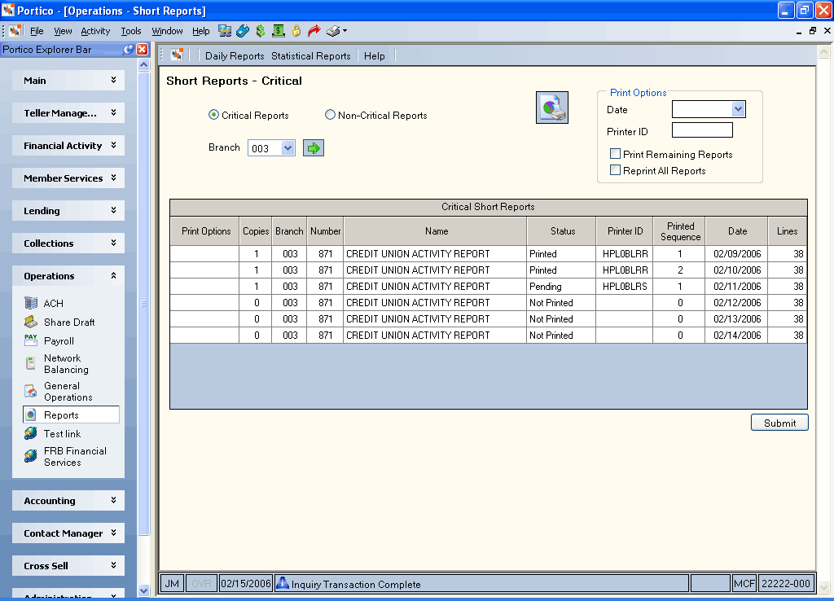Open the Help menu in top menu bar
Viewport: 834px width, 601px height.
(x=200, y=31)
